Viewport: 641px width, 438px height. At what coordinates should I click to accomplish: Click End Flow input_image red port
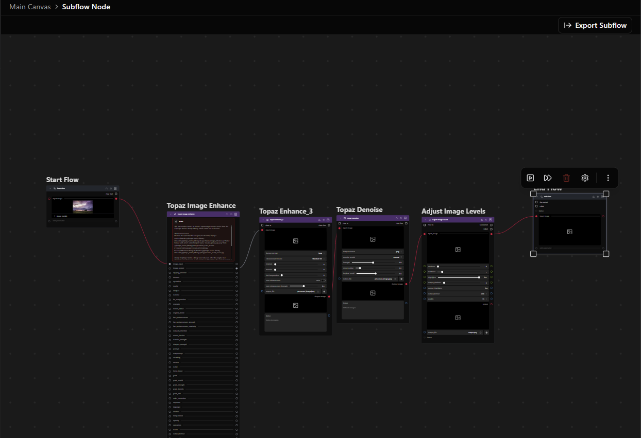(x=536, y=216)
